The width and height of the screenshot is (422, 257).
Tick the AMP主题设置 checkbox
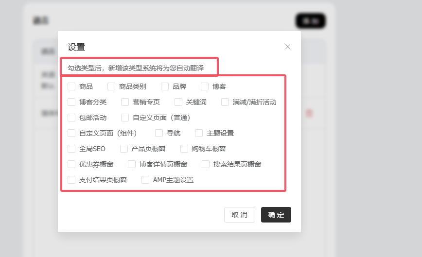tap(146, 180)
